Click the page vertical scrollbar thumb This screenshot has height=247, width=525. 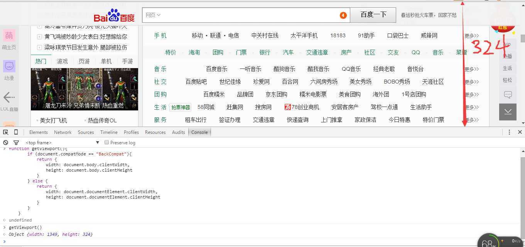(523, 38)
